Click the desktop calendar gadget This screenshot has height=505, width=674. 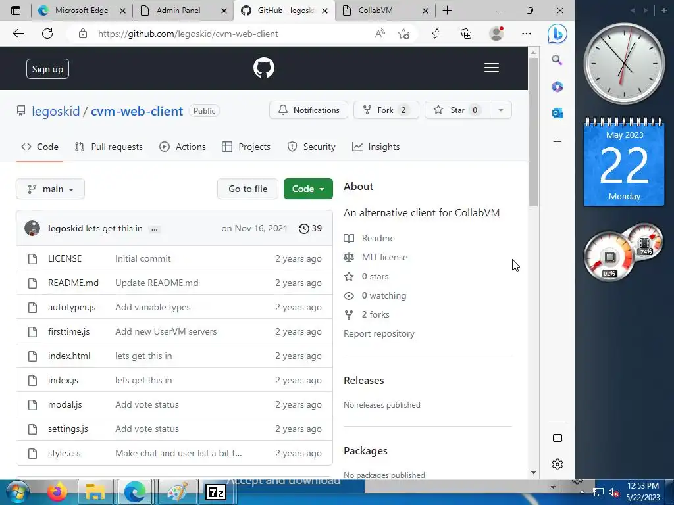point(624,162)
